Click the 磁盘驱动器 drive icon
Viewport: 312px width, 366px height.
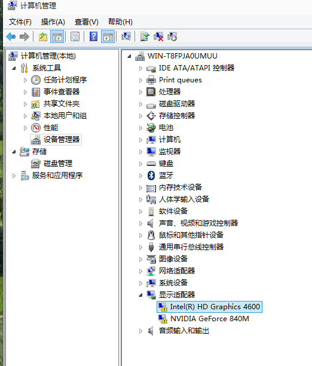[151, 106]
